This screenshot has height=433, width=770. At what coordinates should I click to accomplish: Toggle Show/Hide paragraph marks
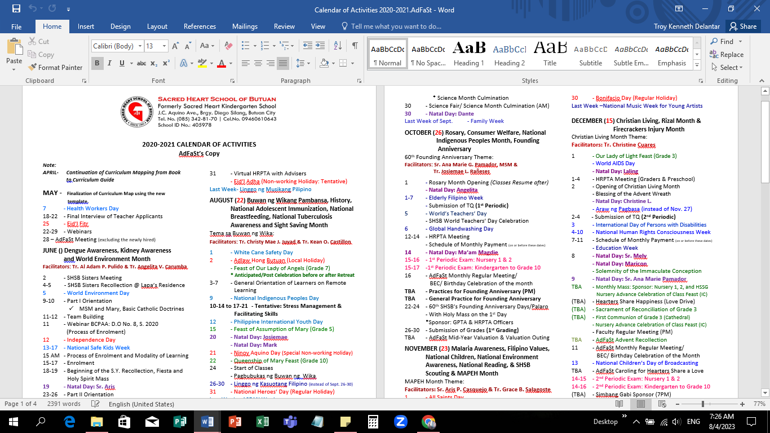[x=355, y=46]
